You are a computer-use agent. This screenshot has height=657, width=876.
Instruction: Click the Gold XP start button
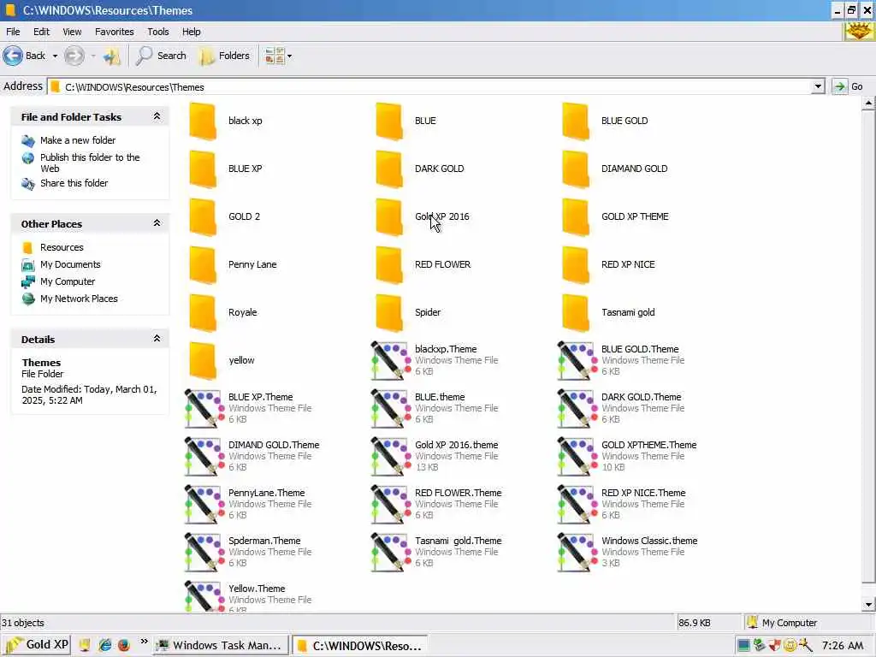click(x=36, y=645)
